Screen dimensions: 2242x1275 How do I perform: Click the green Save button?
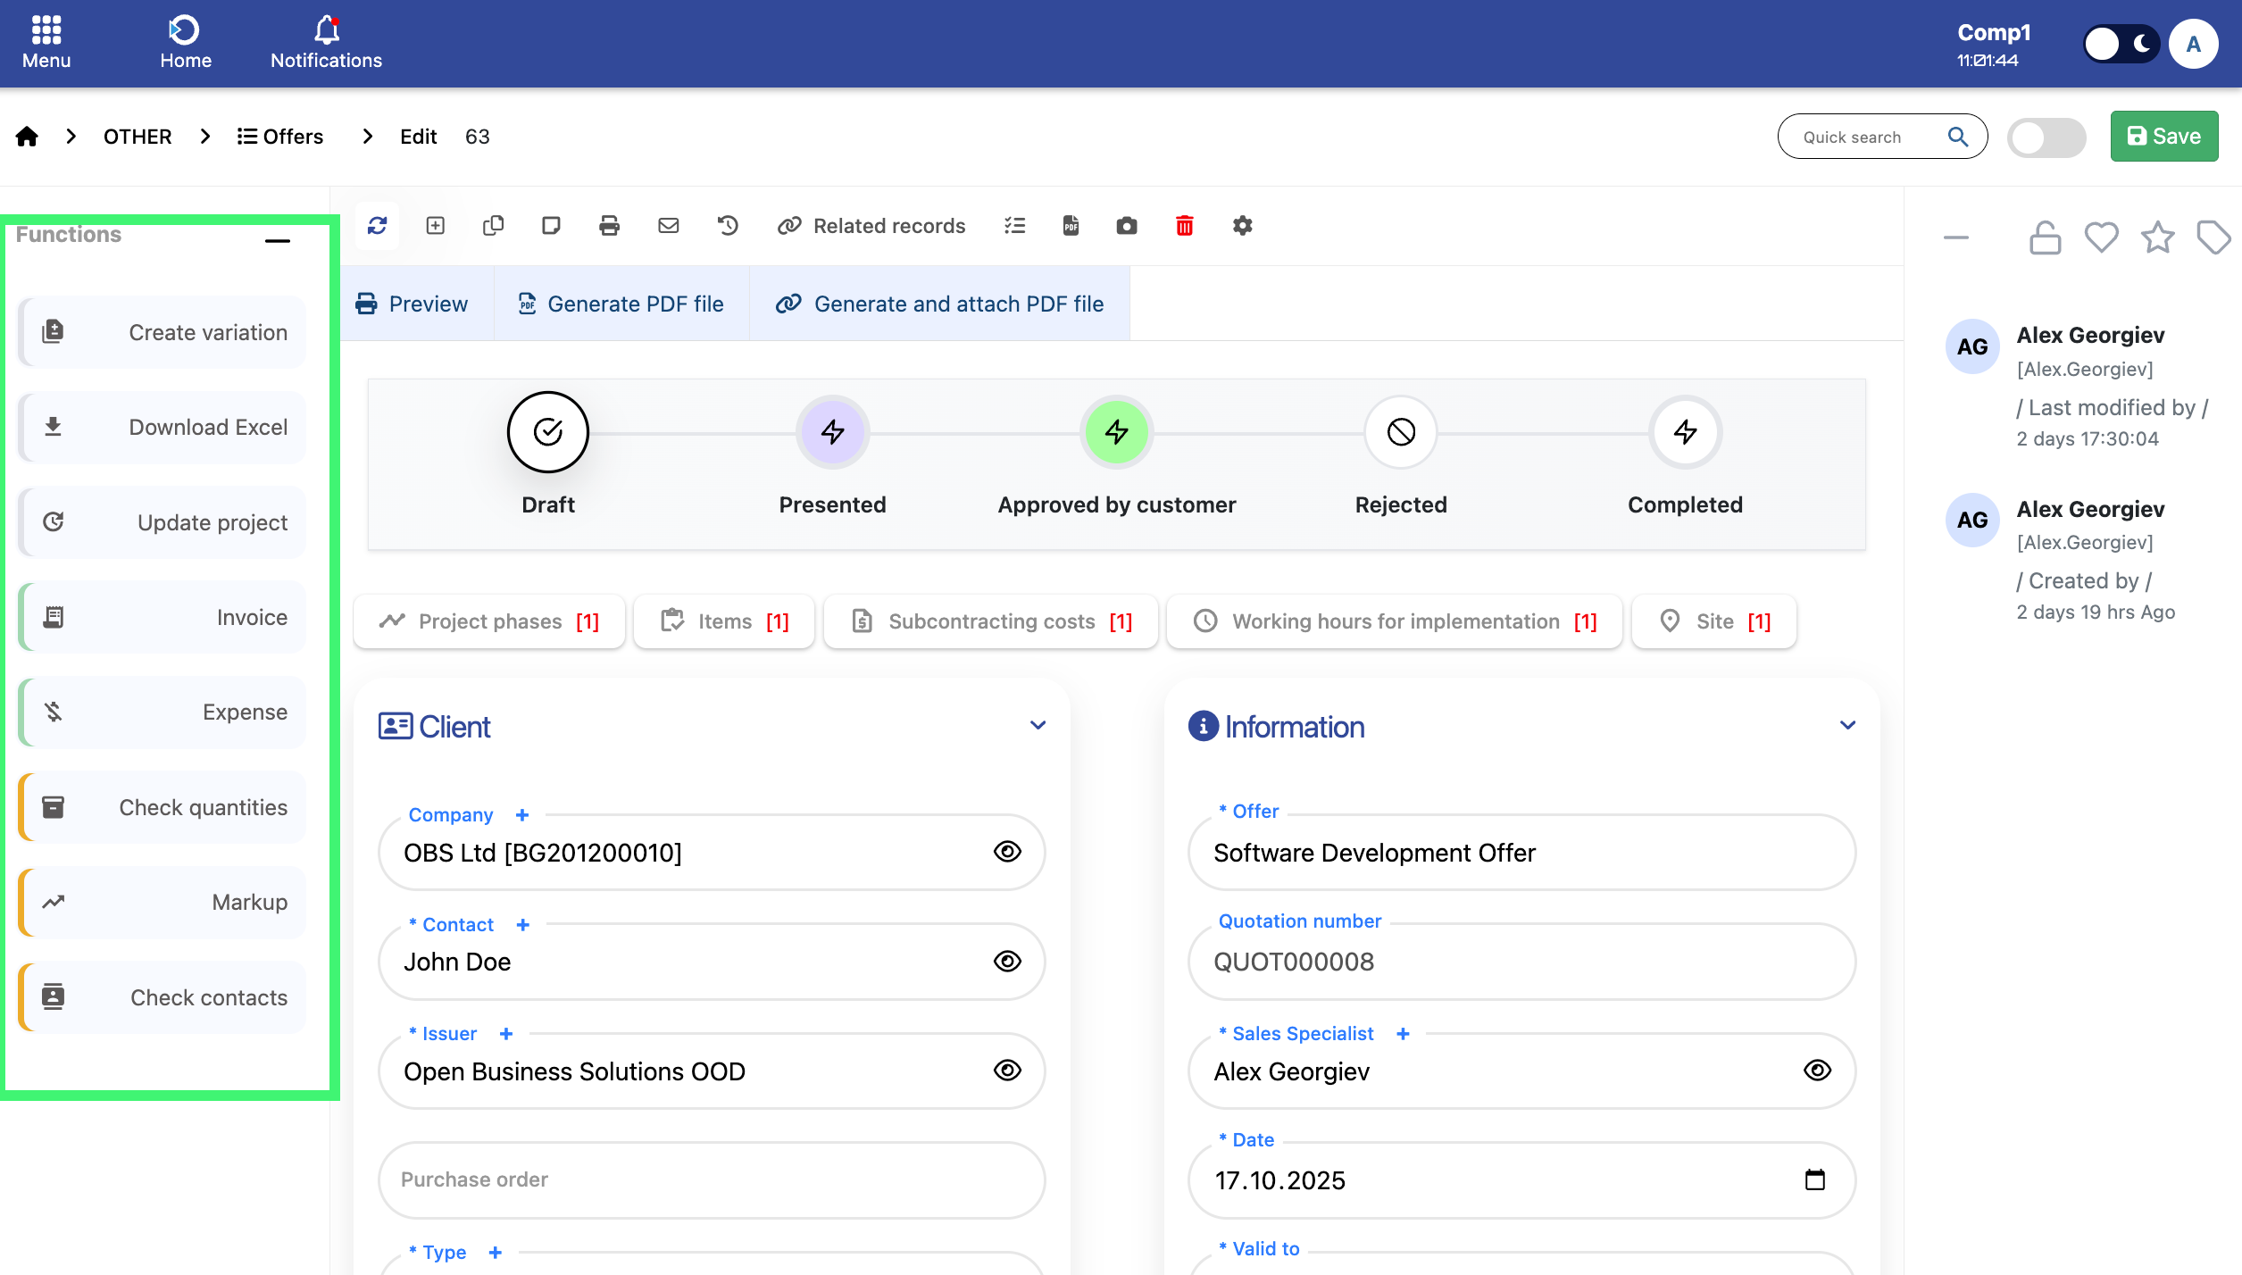tap(2163, 137)
